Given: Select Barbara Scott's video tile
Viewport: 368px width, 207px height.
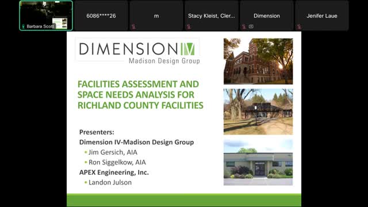Looking at the screenshot, I should click(46, 16).
